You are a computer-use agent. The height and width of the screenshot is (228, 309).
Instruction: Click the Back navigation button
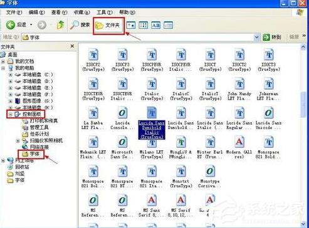[16, 25]
